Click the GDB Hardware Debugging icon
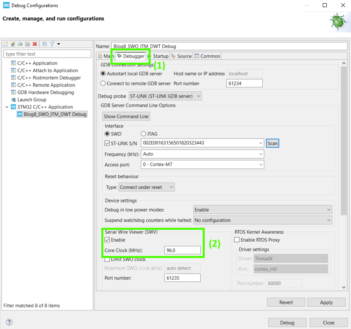The width and height of the screenshot is (351, 329). [14, 92]
